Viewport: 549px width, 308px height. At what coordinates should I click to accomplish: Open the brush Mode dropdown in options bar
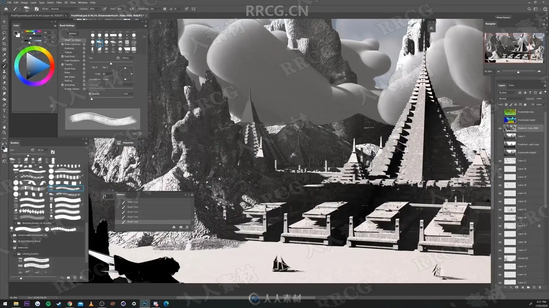point(63,9)
